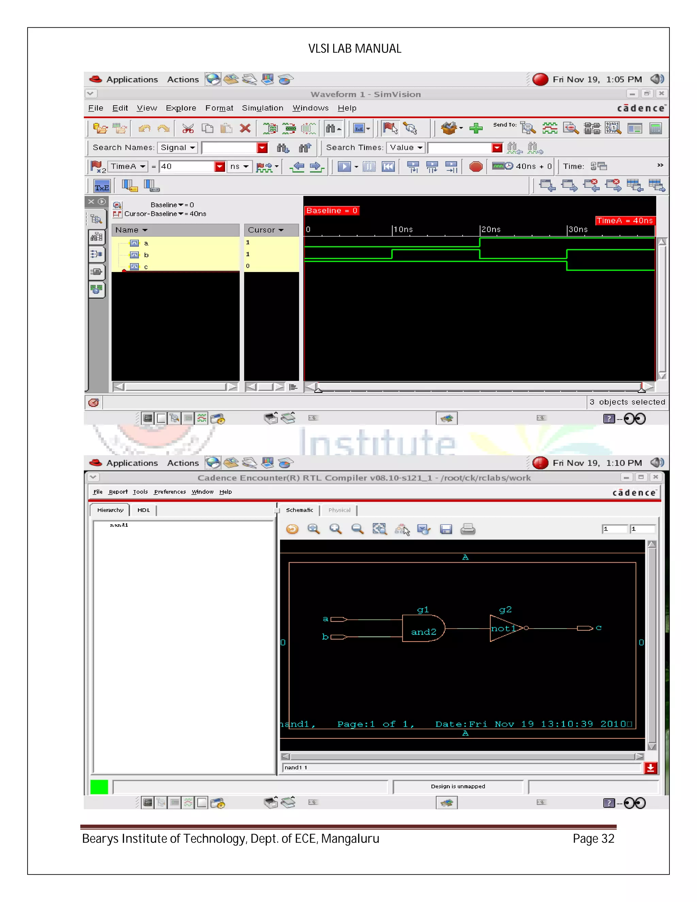The width and height of the screenshot is (697, 902).
Task: Click the red X Delete icon in toolbar
Action: [245, 128]
